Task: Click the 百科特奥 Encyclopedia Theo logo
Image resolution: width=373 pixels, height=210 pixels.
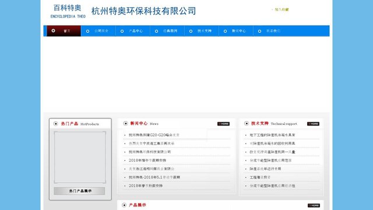Action: pyautogui.click(x=68, y=11)
